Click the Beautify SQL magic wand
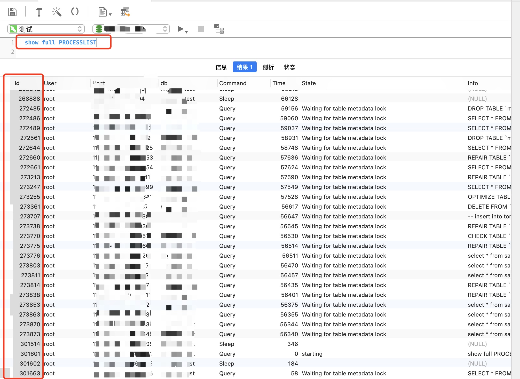This screenshot has width=520, height=379. 57,12
